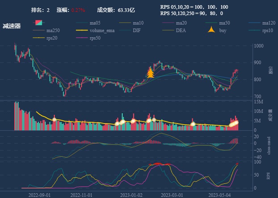Click the 2023-01-02 x-axis date label
The width and height of the screenshot is (278, 198).
coord(131,195)
